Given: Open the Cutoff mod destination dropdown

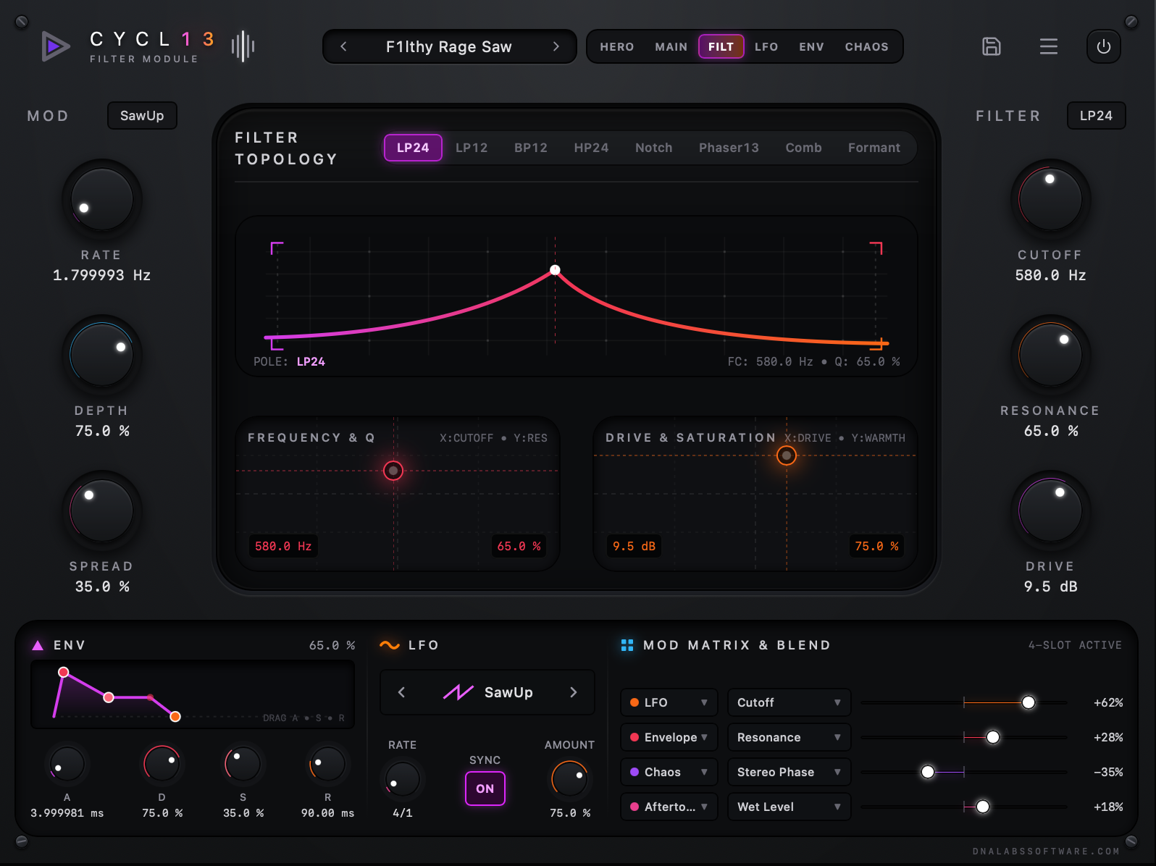Looking at the screenshot, I should pos(789,702).
